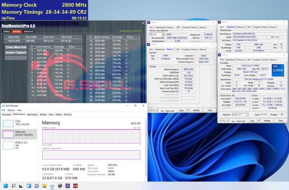Image resolution: width=289 pixels, height=190 pixels.
Task: Click the red AIDA64 taskbar icon
Action: [x=76, y=186]
